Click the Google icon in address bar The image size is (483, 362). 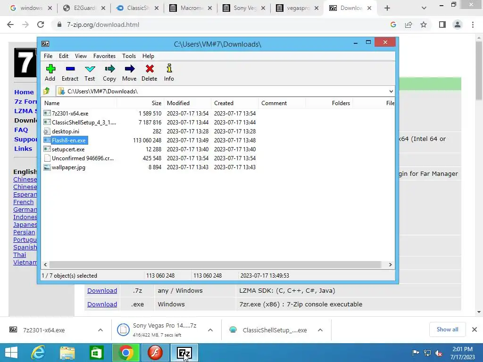coord(393,25)
